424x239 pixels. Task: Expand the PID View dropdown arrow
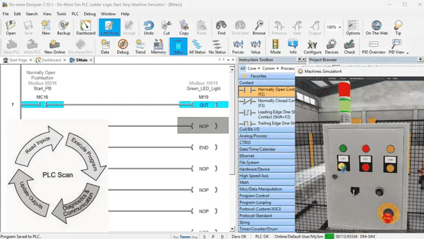tap(408, 53)
